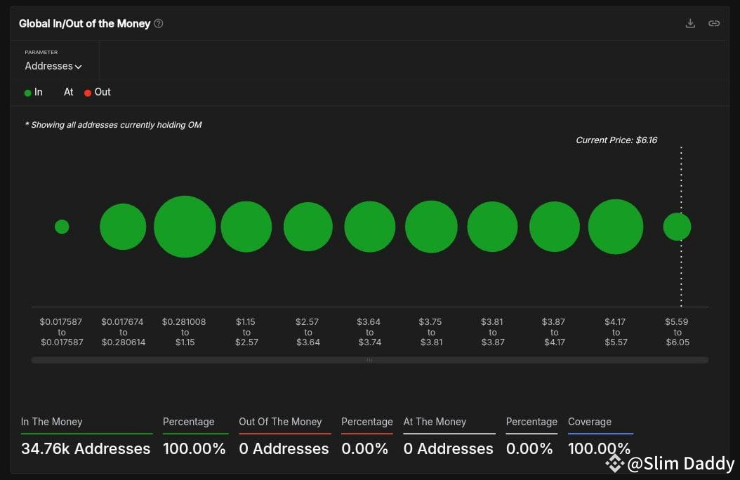Download the chart data
The height and width of the screenshot is (480, 740).
(x=690, y=23)
